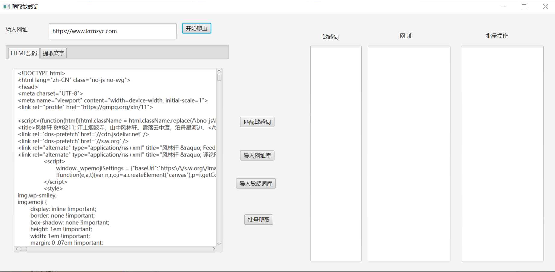Click inside the 敏感词 list box
This screenshot has width=555, height=272.
click(x=336, y=153)
